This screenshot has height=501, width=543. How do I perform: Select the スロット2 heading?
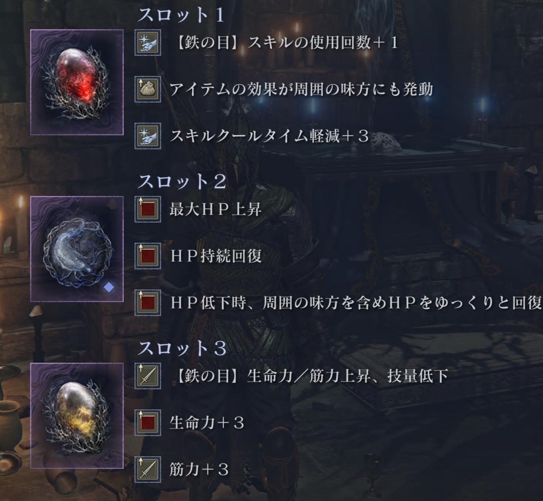182,182
